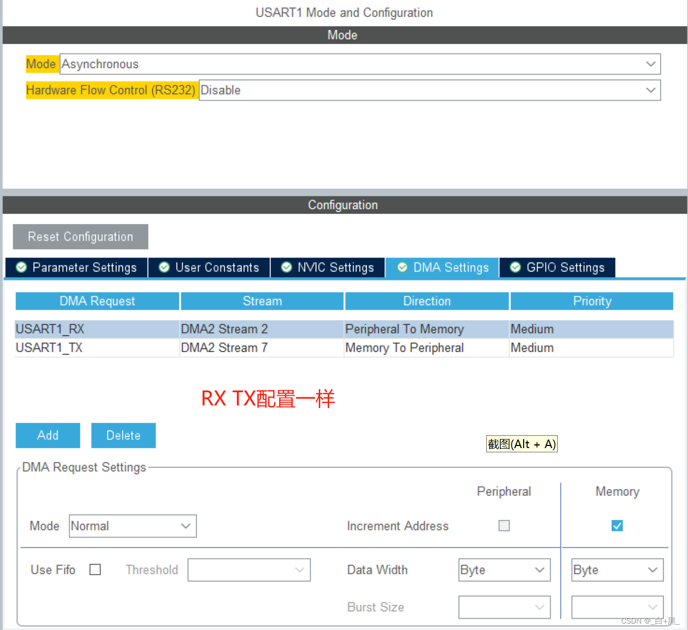
Task: Click the check icon on NVIC Settings tab
Action: 286,267
